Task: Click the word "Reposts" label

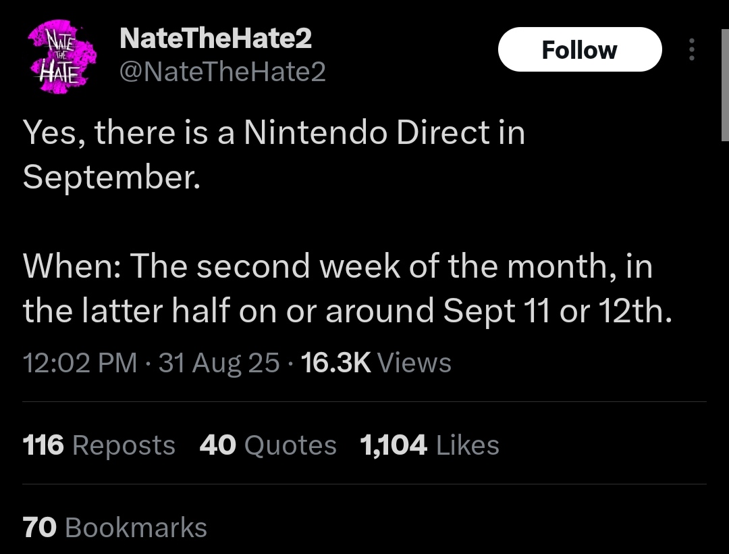Action: (124, 446)
